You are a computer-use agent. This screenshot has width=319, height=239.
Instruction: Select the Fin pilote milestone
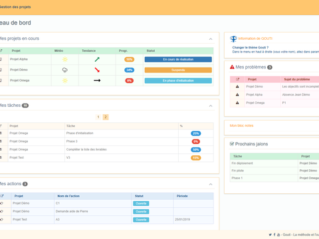238,171
